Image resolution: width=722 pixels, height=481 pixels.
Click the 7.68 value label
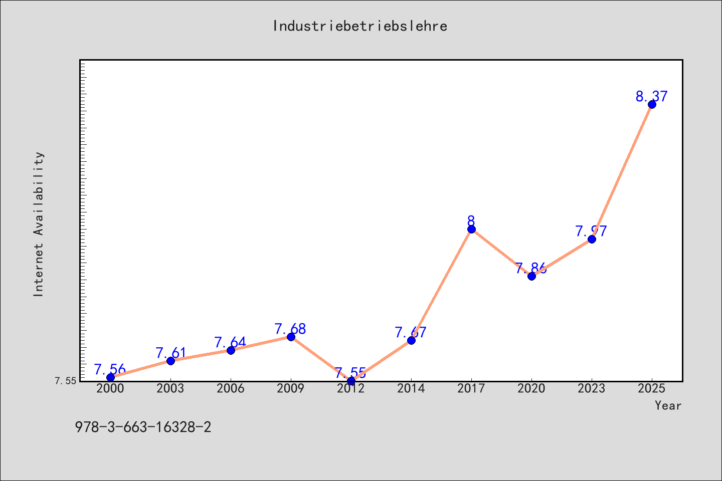[x=290, y=329]
